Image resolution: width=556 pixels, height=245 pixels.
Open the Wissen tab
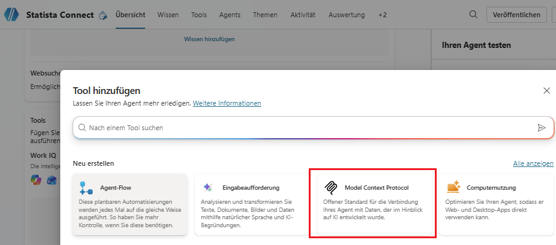coord(168,15)
